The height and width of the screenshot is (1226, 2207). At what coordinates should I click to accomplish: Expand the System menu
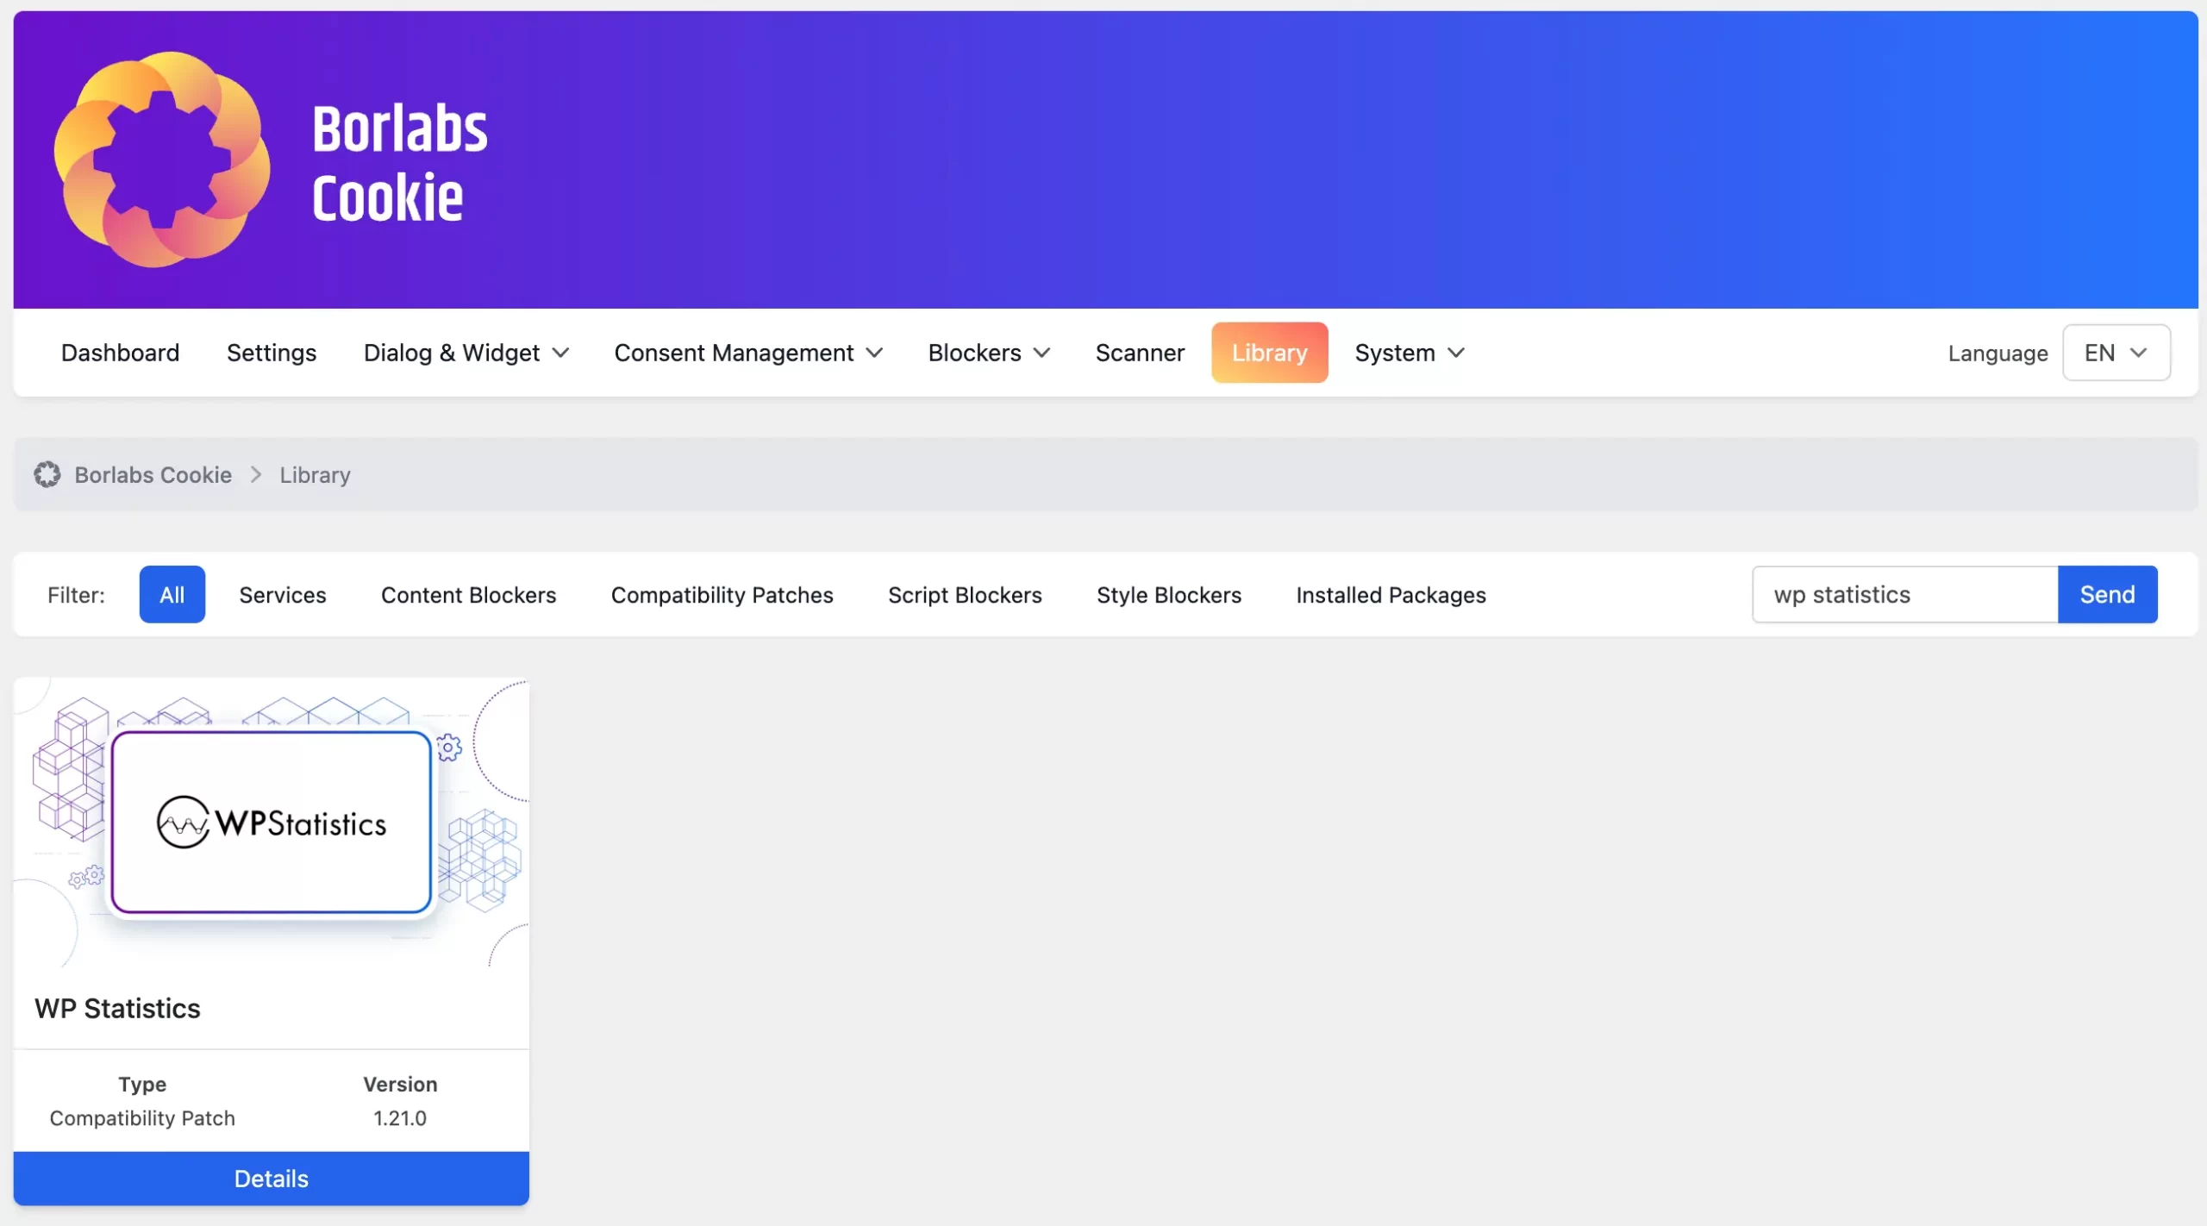click(1409, 353)
